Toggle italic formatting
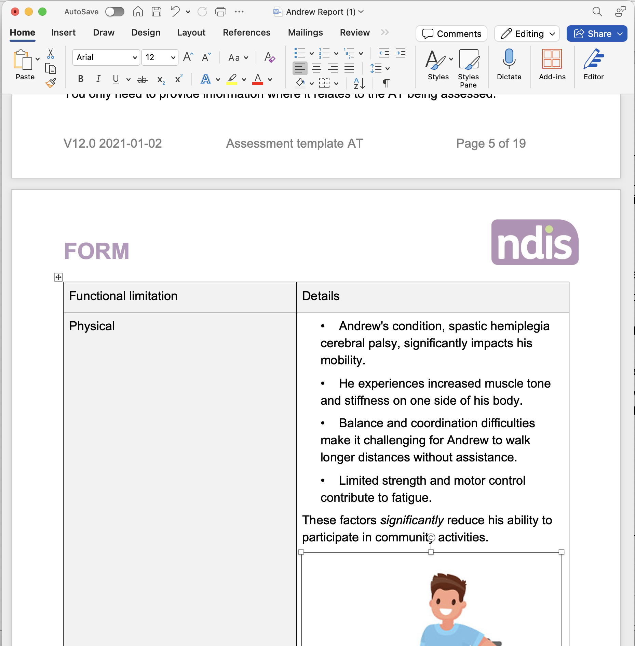The image size is (635, 646). (x=98, y=79)
